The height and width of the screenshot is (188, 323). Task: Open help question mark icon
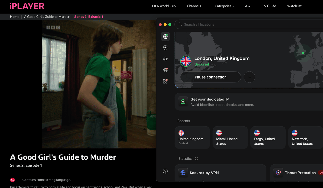click(x=165, y=171)
